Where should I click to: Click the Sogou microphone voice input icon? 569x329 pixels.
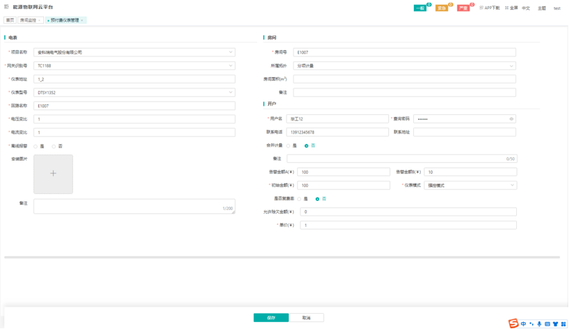539,324
